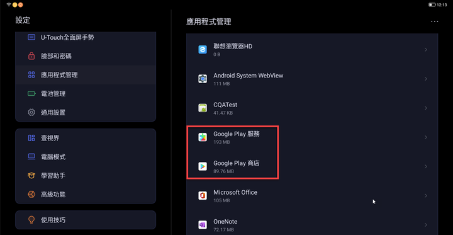Click the Google Play 商店 app icon
Image resolution: width=453 pixels, height=235 pixels.
pos(203,166)
